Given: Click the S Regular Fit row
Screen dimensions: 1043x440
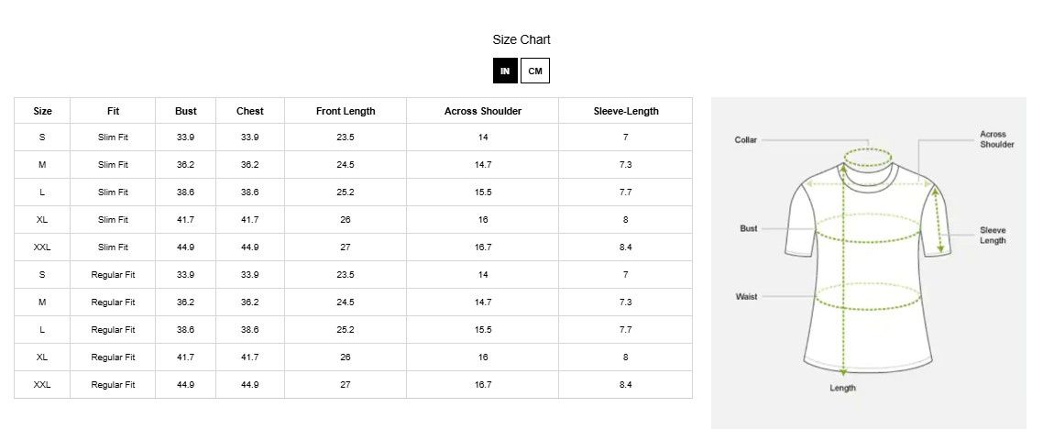Looking at the screenshot, I should click(353, 274).
